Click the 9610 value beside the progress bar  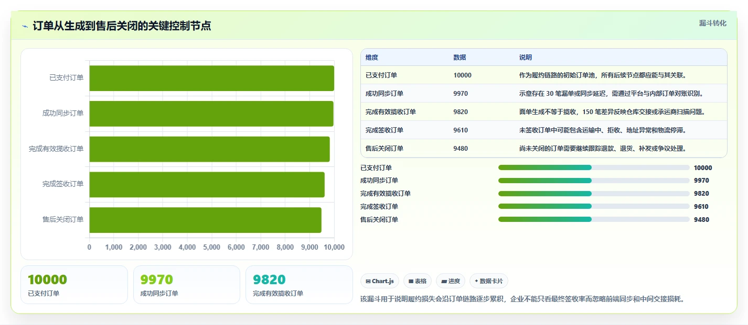click(701, 207)
